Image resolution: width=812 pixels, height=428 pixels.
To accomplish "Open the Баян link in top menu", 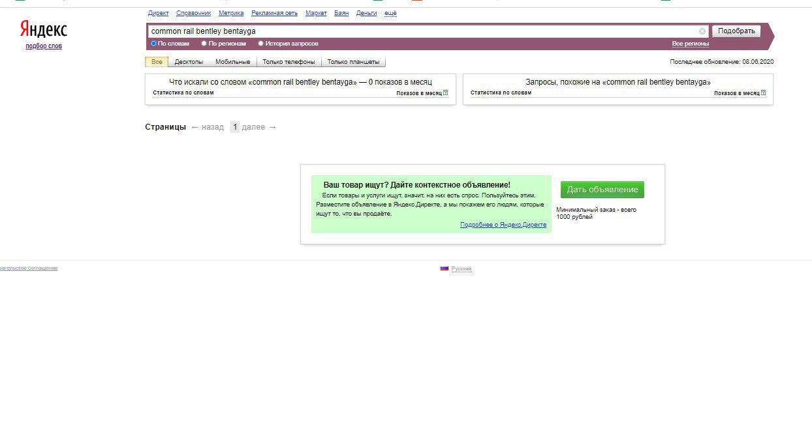I will coord(341,13).
